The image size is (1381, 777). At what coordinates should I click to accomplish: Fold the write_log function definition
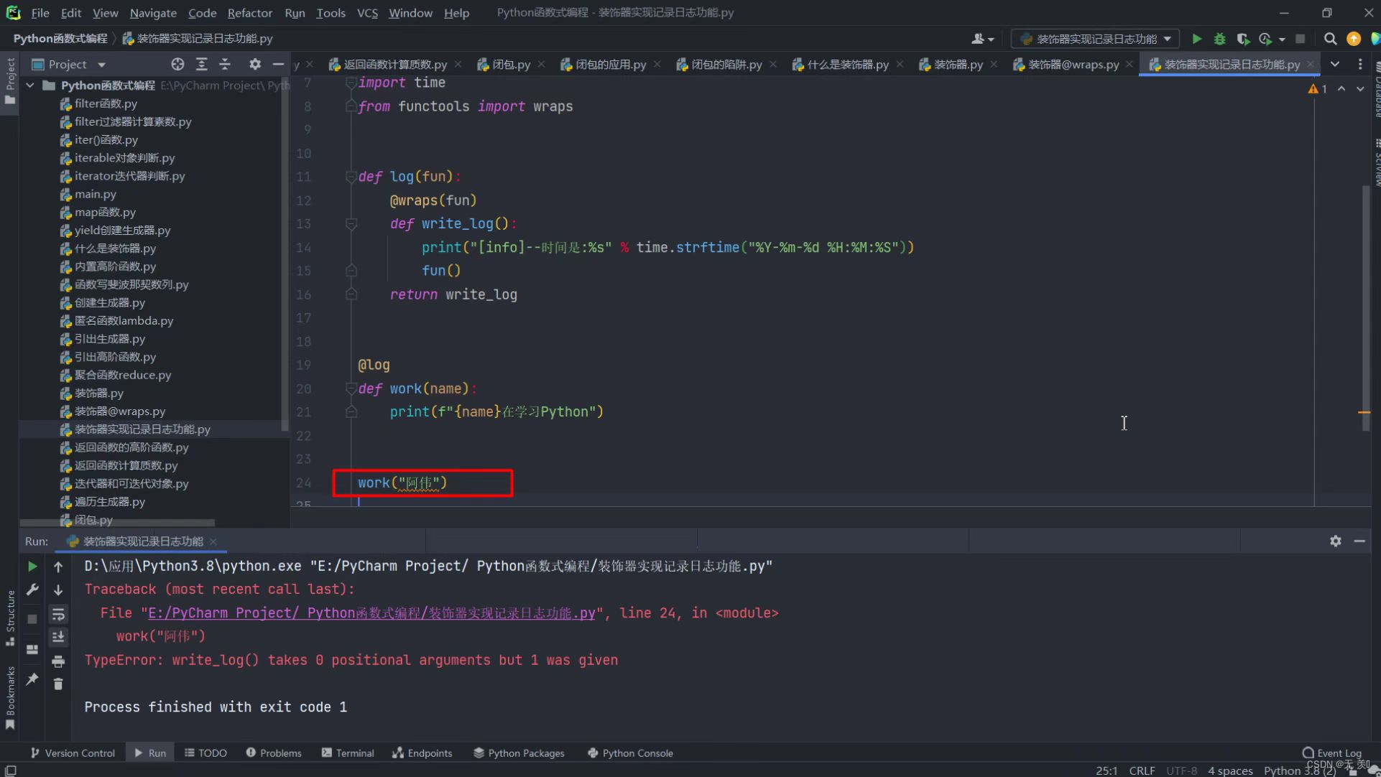click(x=351, y=224)
